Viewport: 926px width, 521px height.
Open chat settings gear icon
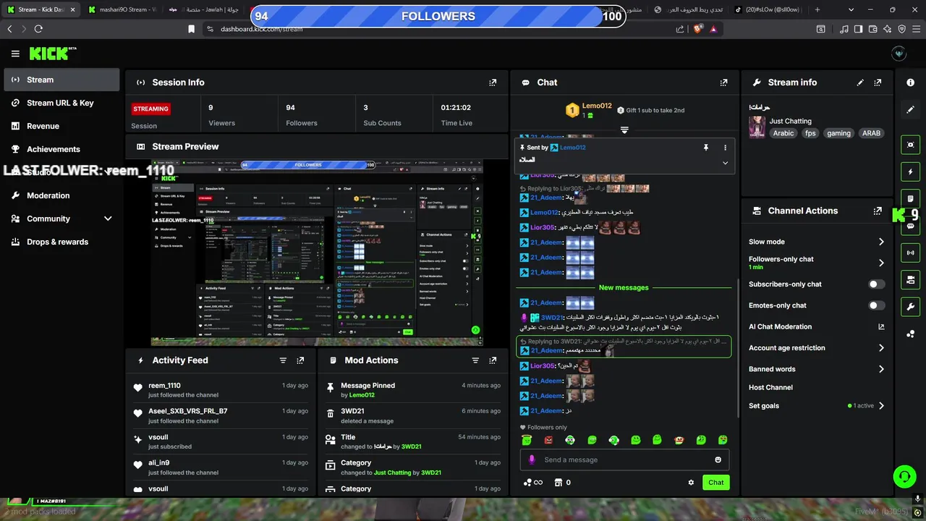[x=691, y=483]
